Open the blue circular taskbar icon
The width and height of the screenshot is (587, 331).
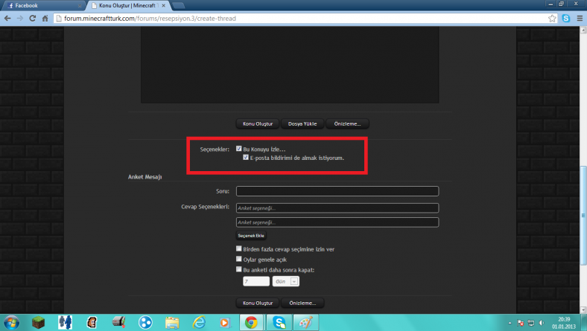point(145,322)
